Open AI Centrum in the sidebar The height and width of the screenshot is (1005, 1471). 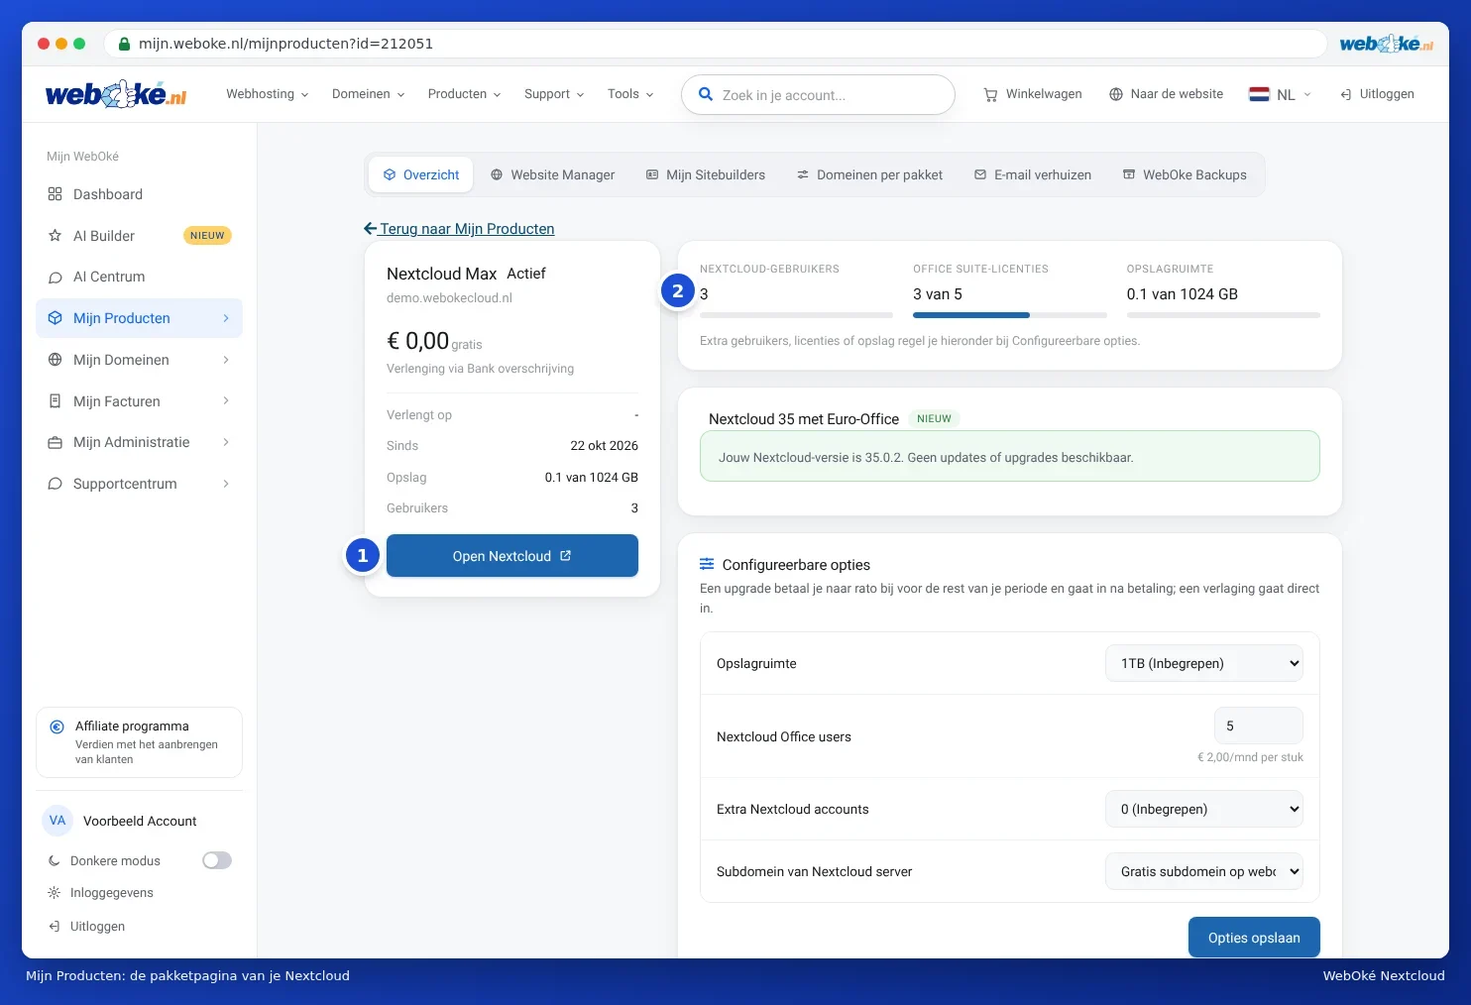click(x=139, y=277)
